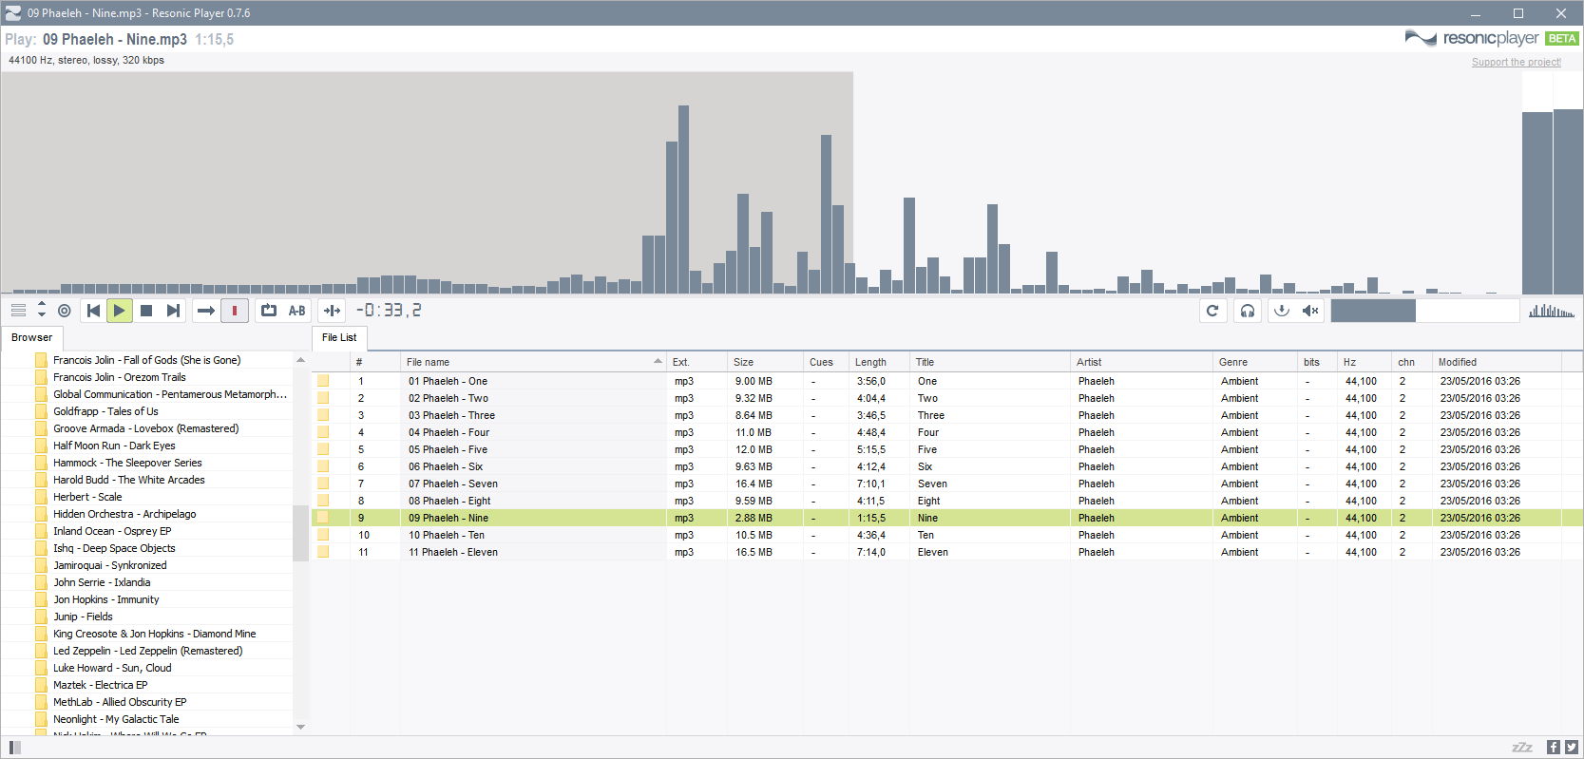
Task: Click the status bar pause-bars icon
Action: [x=14, y=748]
